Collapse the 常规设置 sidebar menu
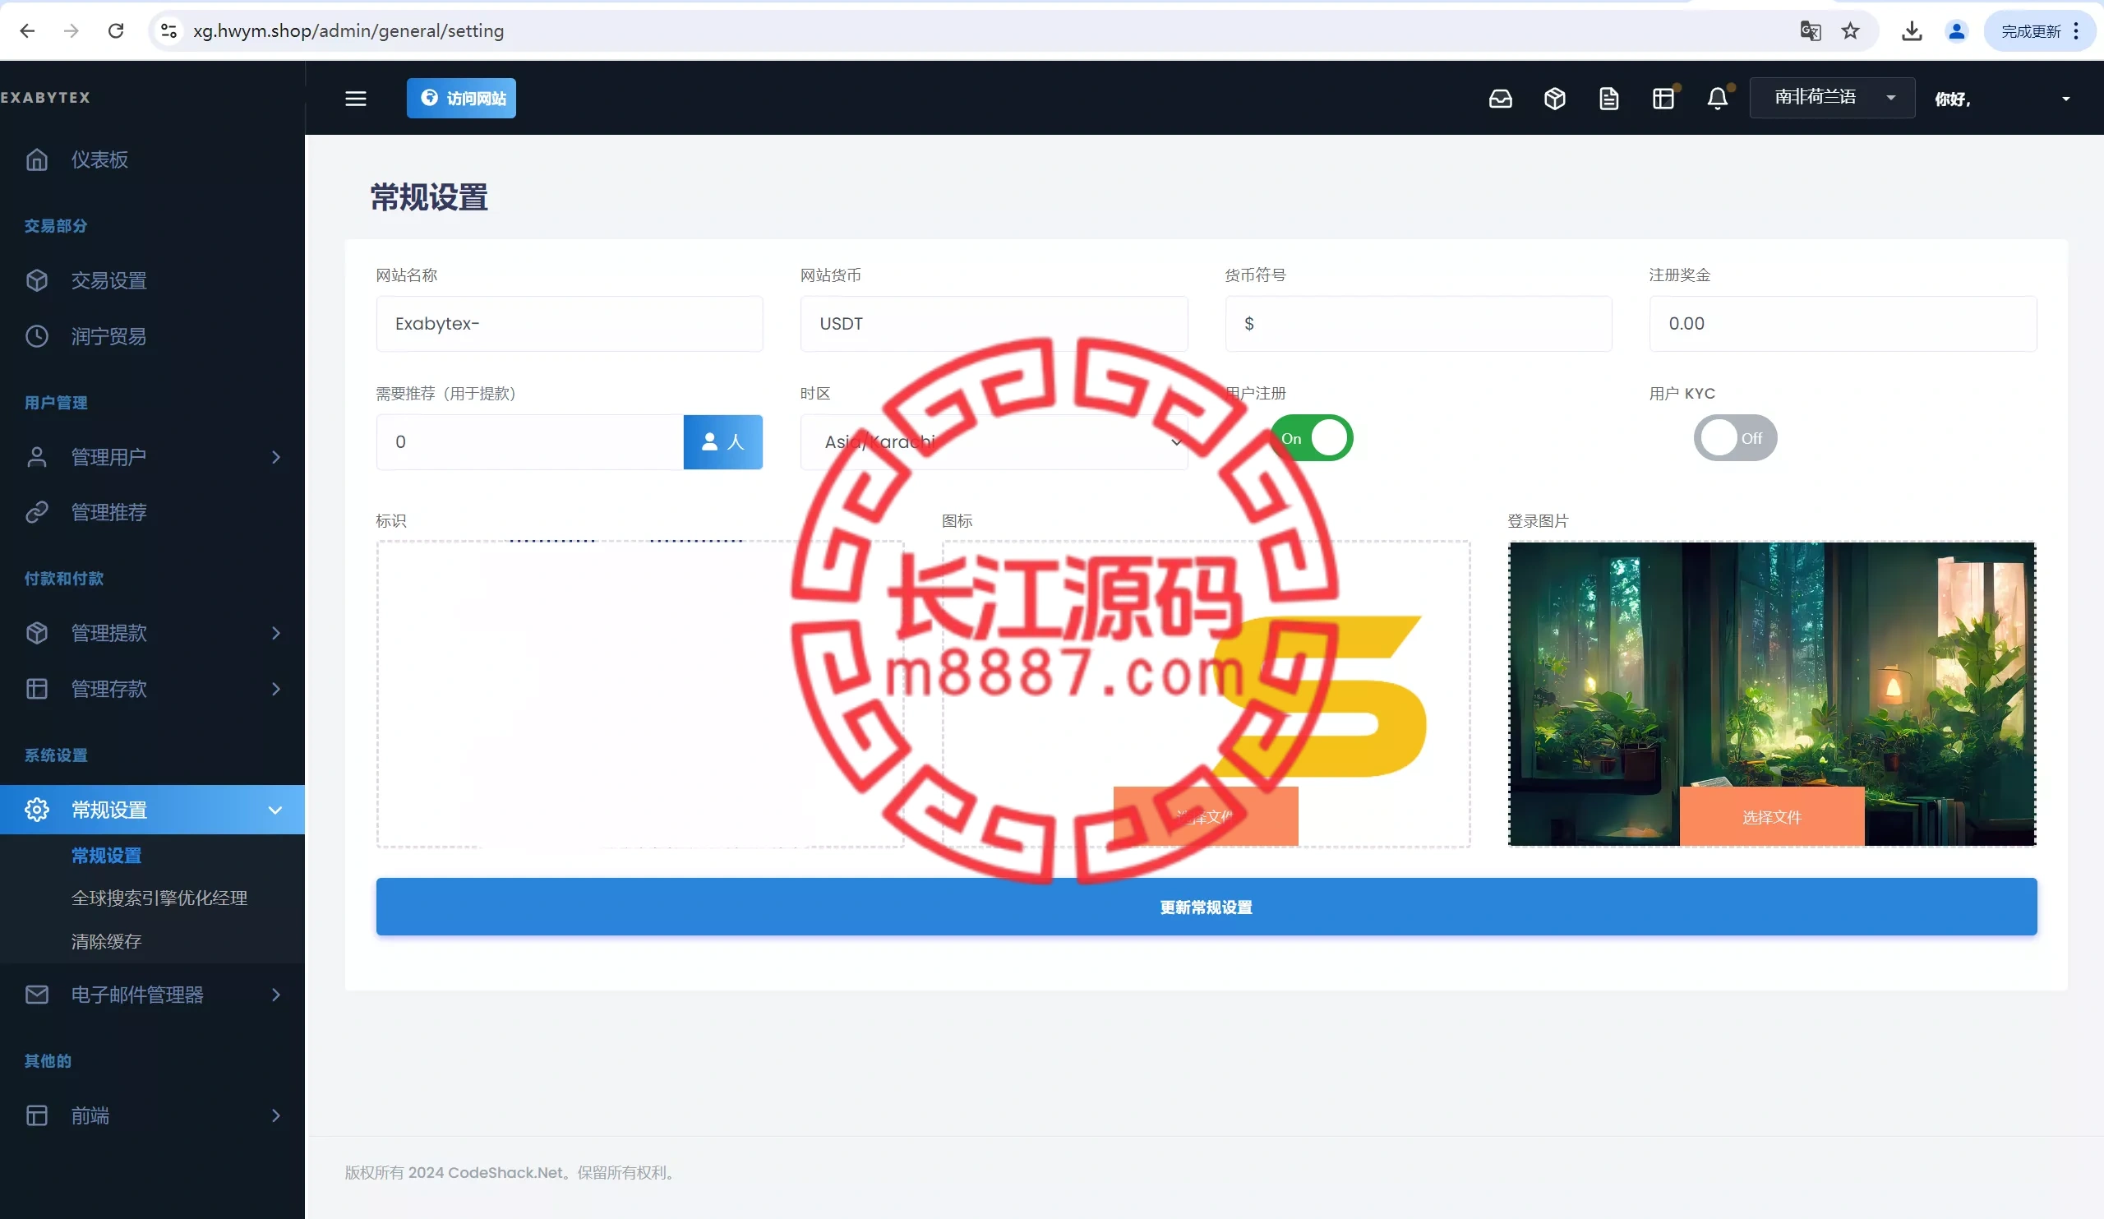2104x1219 pixels. point(152,809)
